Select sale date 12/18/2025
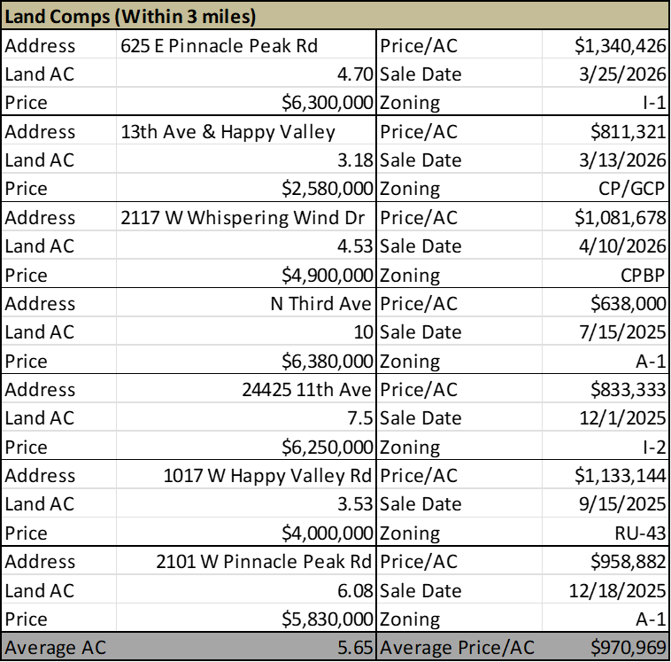671x662 pixels. [x=605, y=590]
